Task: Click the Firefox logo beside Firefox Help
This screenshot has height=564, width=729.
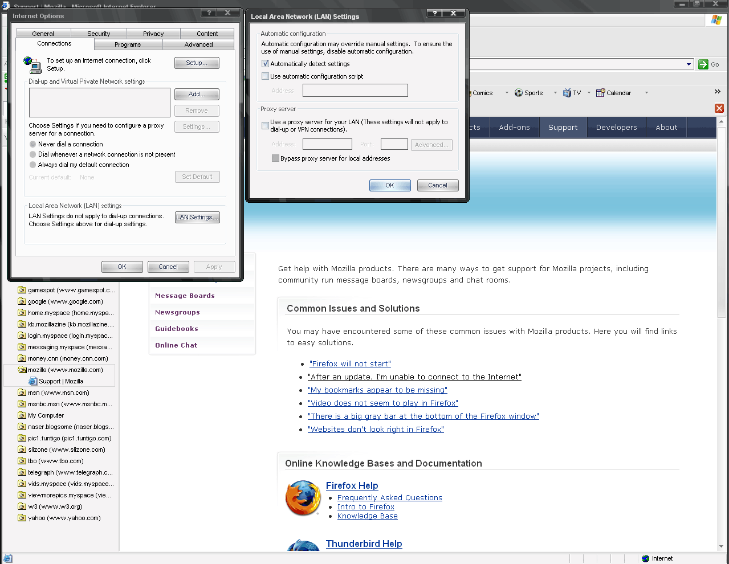Action: [x=303, y=498]
